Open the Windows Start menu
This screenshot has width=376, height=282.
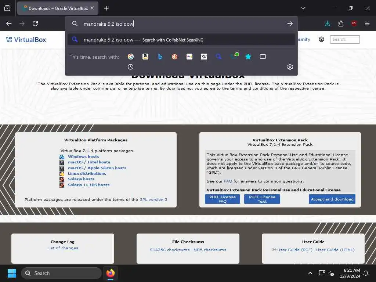[x=12, y=273]
